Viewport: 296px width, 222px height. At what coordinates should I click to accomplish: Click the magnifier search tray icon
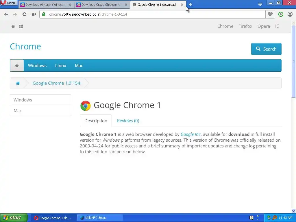click(x=275, y=218)
